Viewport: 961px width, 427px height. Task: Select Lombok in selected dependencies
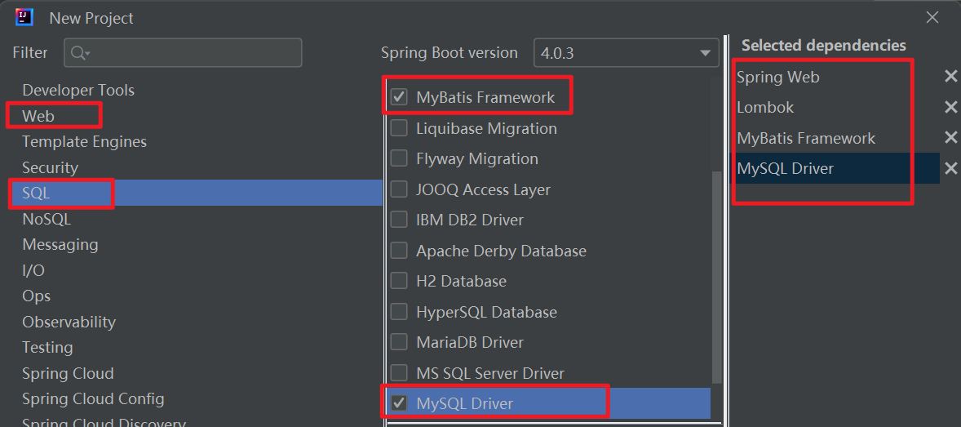click(x=765, y=108)
